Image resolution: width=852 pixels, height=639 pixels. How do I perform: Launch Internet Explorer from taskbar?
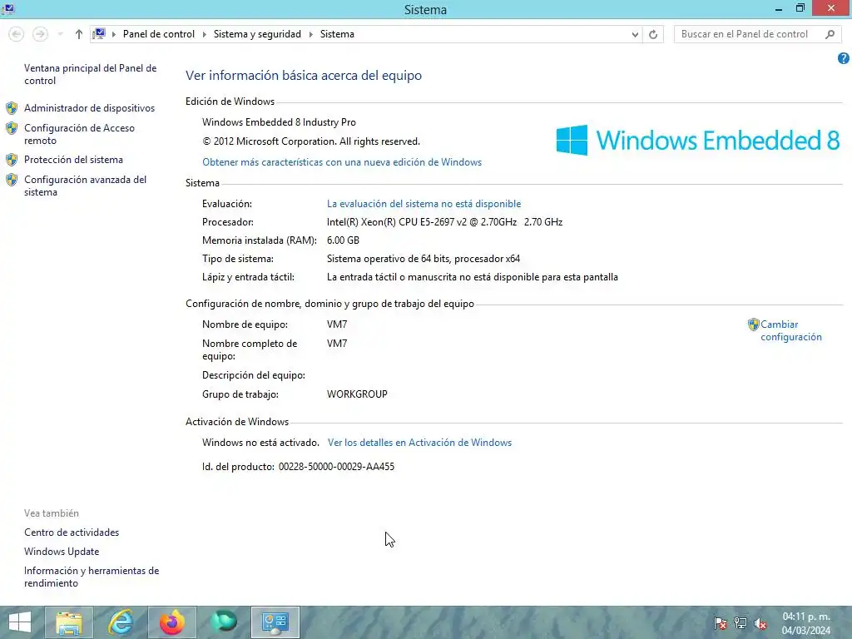coord(121,622)
